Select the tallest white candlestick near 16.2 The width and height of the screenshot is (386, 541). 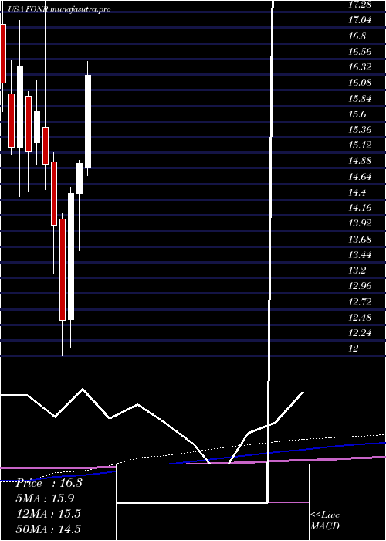88,121
